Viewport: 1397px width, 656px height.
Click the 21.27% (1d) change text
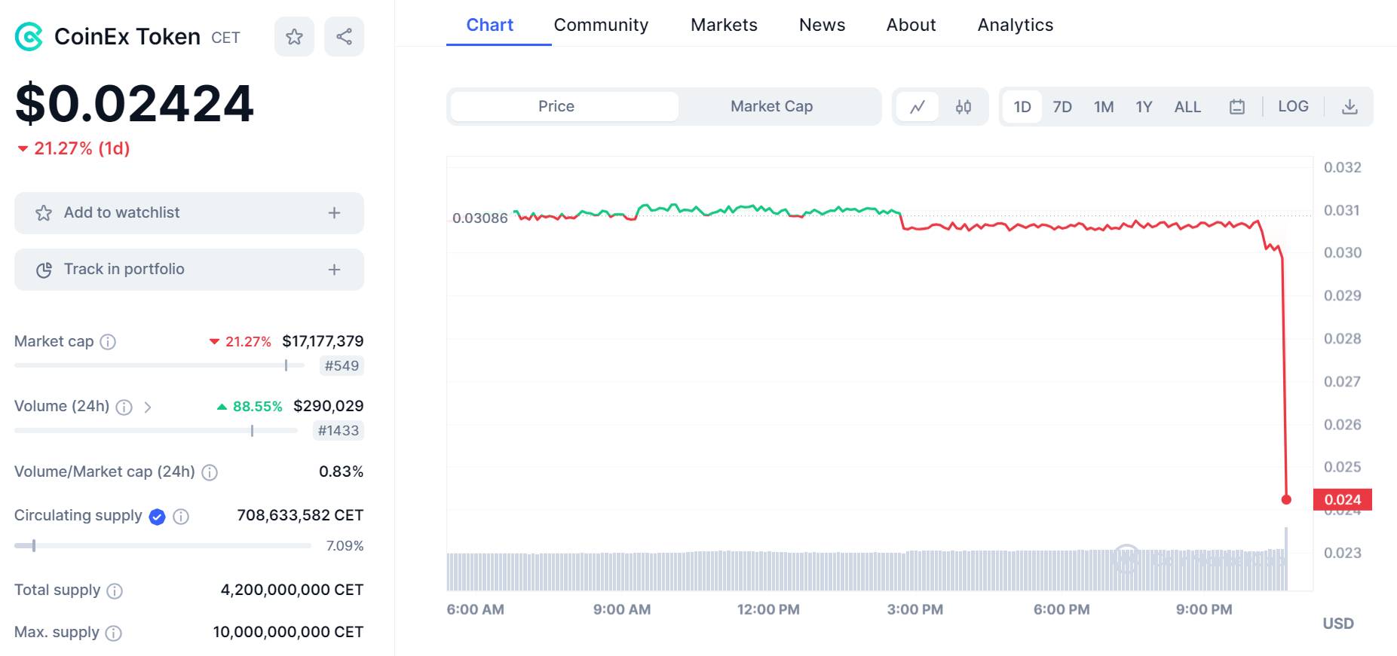click(74, 148)
